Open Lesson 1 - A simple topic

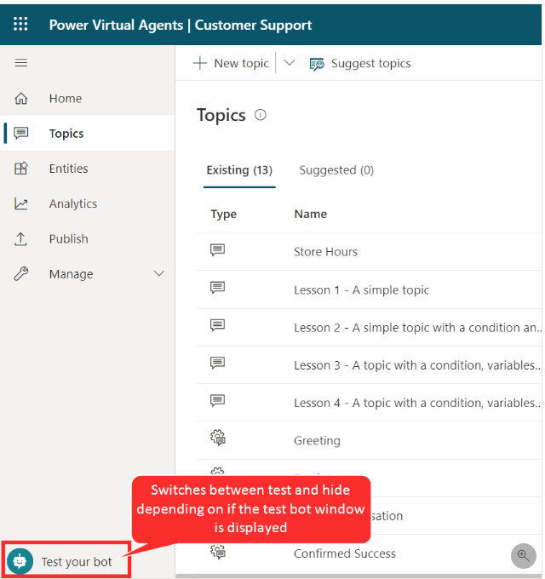(361, 289)
